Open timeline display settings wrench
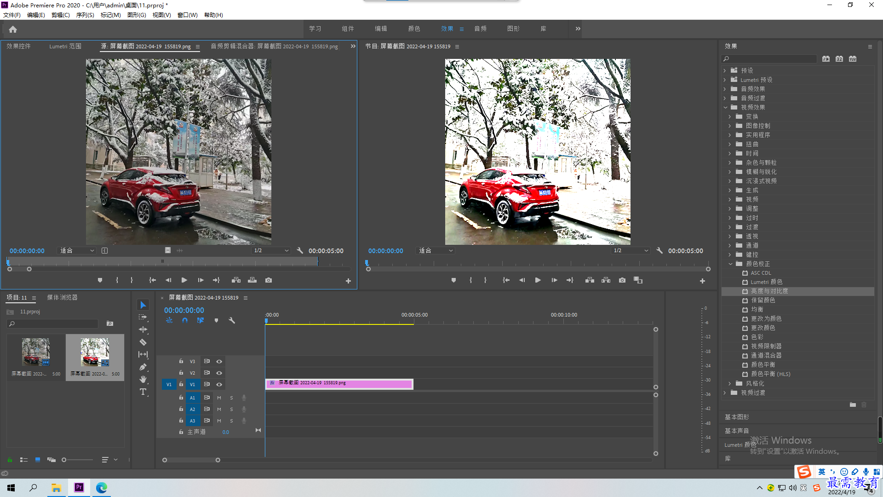883x497 pixels. (232, 320)
